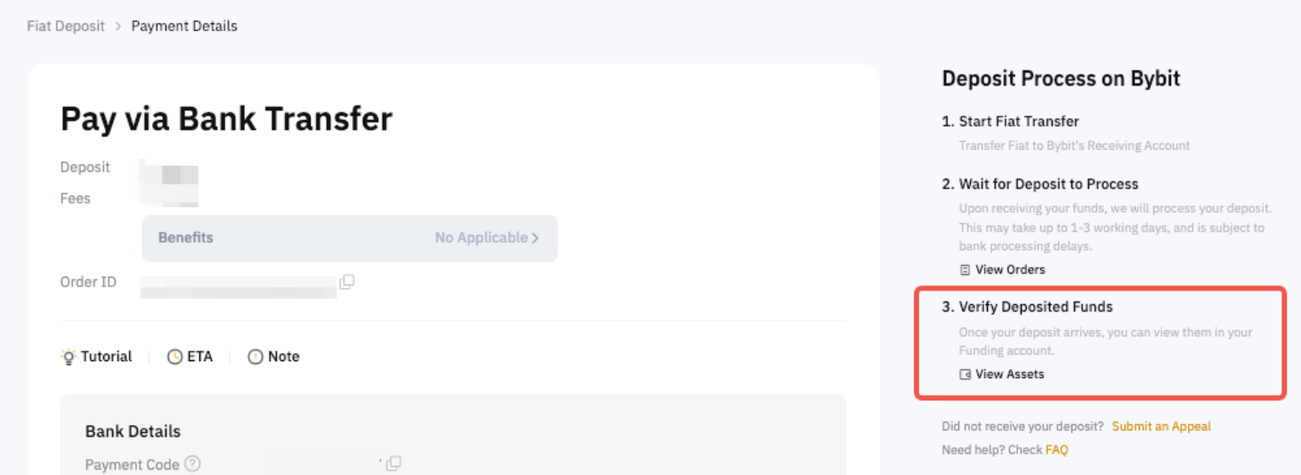Click the Payment Code help question icon
This screenshot has width=1301, height=475.
click(x=192, y=463)
